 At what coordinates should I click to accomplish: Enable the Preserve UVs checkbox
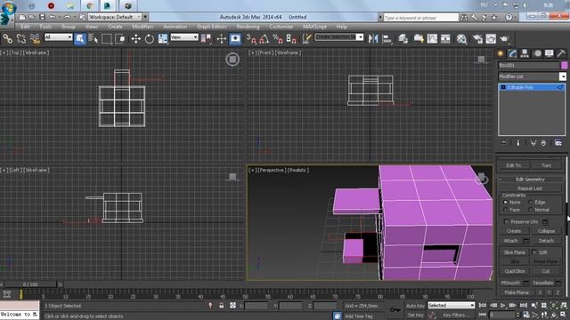(x=506, y=221)
